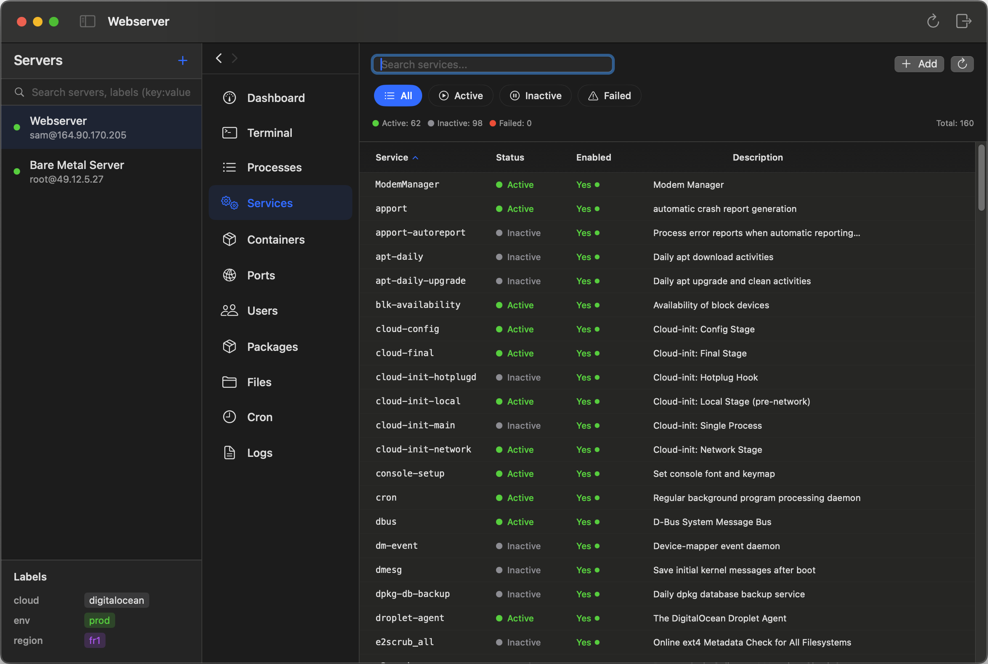
Task: Click the Dashboard gauge icon
Action: (x=230, y=98)
